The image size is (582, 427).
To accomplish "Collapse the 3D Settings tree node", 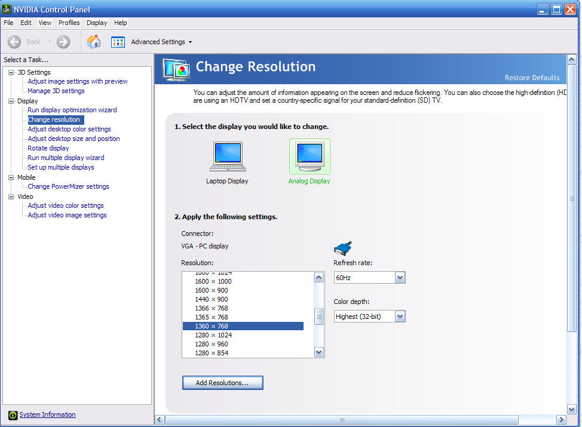I will (x=11, y=72).
